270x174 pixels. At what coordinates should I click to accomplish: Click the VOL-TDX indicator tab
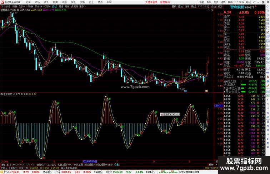[25, 165]
